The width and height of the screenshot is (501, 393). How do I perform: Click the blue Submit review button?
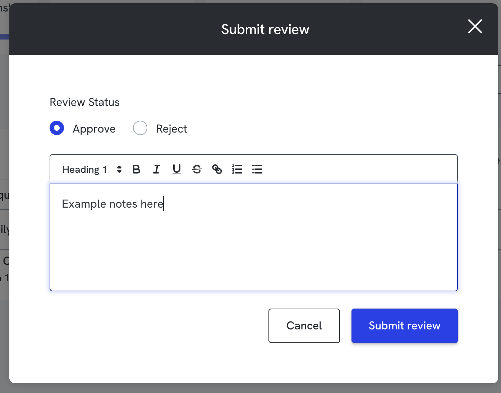[x=404, y=326]
